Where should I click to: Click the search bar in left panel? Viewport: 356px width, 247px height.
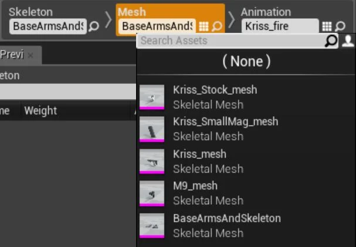click(68, 92)
